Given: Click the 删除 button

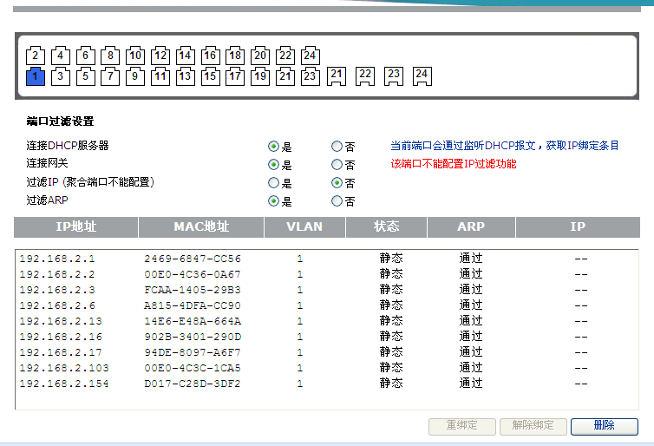Looking at the screenshot, I should [x=604, y=426].
